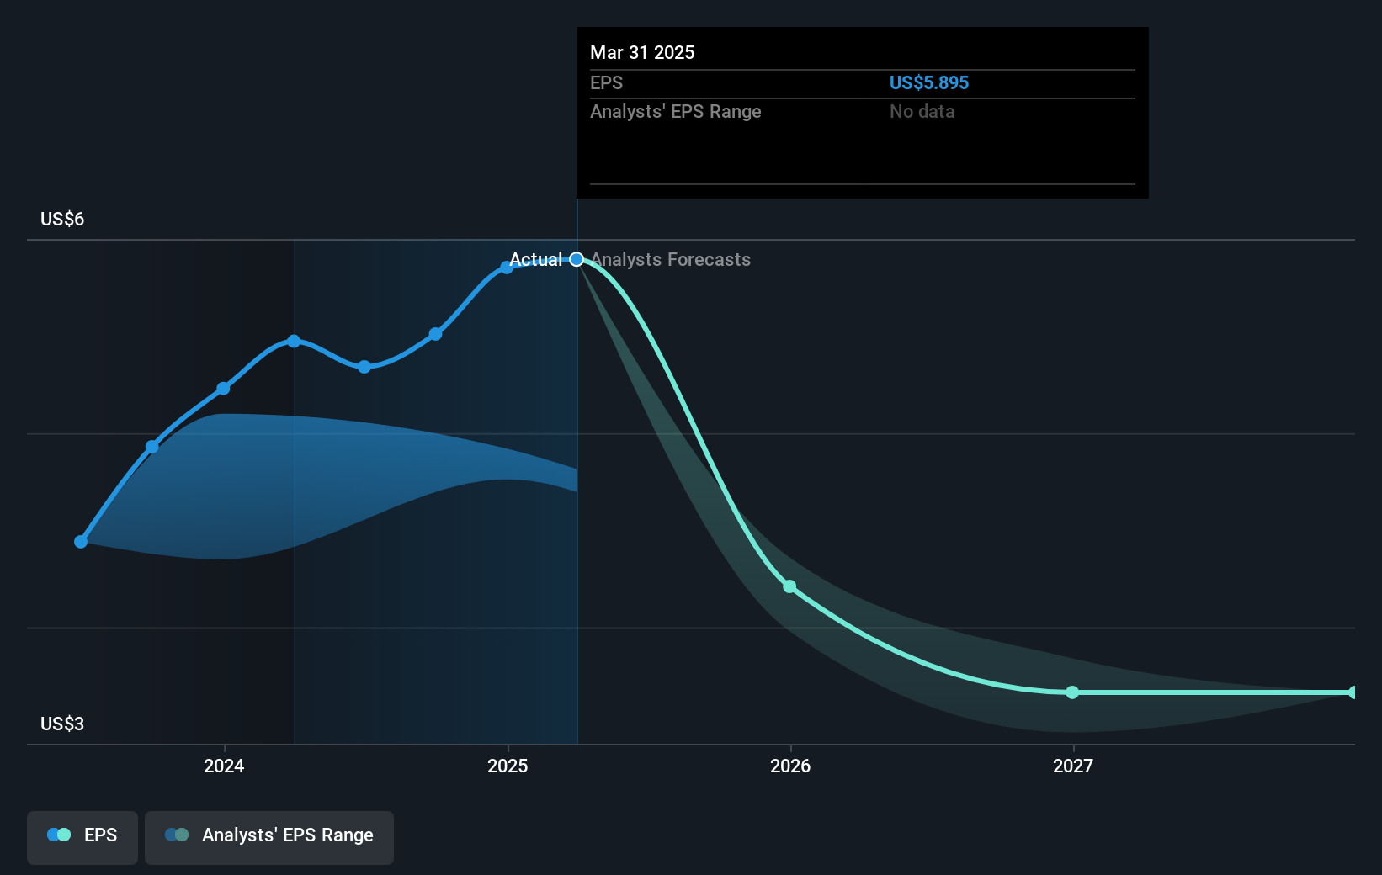
Task: Click the EPS point in late 2023
Action: pyautogui.click(x=152, y=447)
